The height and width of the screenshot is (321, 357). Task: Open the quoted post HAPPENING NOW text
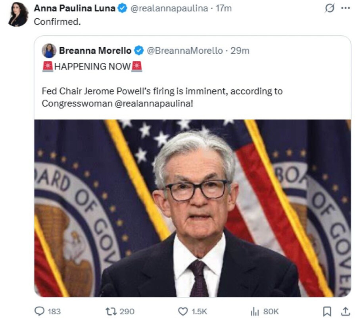click(x=92, y=67)
